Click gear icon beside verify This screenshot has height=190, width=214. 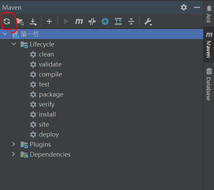33,105
